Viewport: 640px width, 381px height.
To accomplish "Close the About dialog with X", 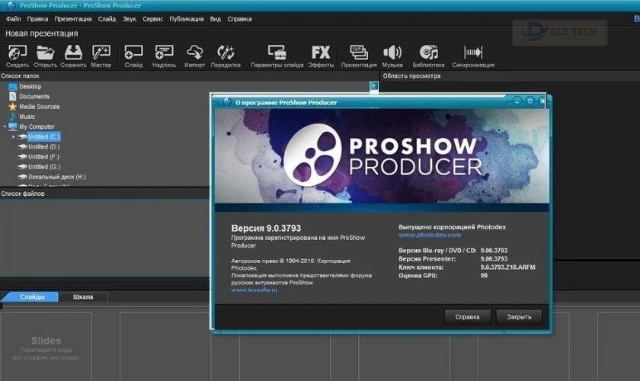I will [542, 101].
